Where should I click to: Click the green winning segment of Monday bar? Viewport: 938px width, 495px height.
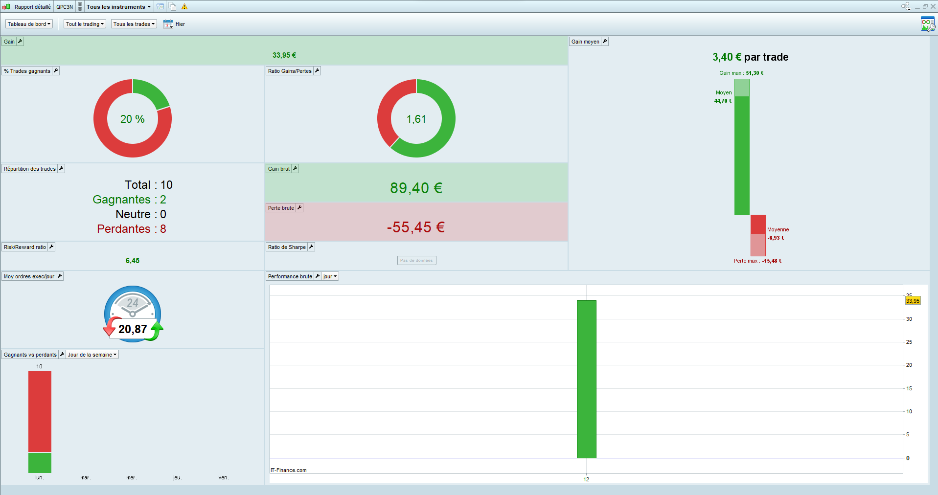[40, 463]
